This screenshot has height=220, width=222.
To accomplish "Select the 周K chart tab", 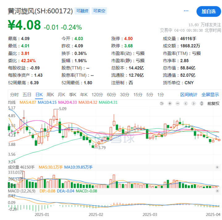I will pos(50,95).
